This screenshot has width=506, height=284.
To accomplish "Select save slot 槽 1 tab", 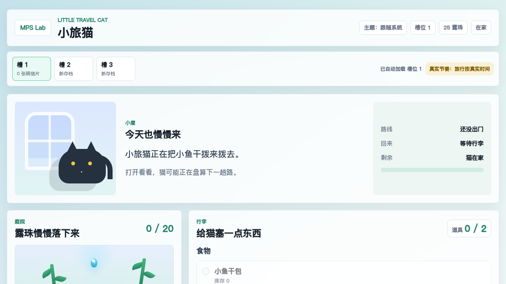I will (32, 69).
